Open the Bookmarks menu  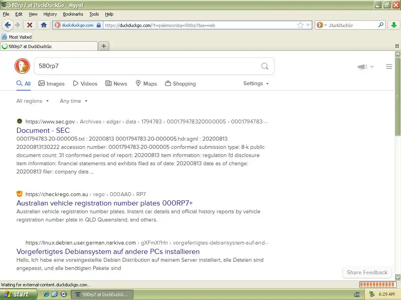(73, 14)
